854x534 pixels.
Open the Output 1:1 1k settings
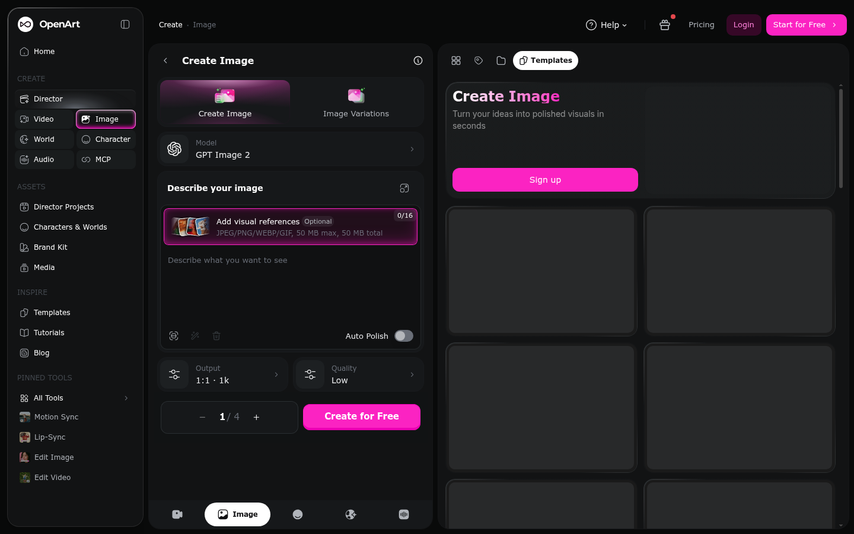click(223, 374)
